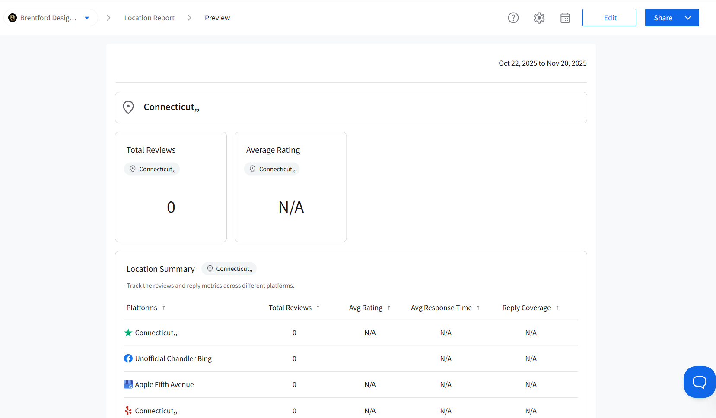
Task: Click Reply Coverage N/A for Apple Fifth Avenue
Action: pyautogui.click(x=531, y=385)
